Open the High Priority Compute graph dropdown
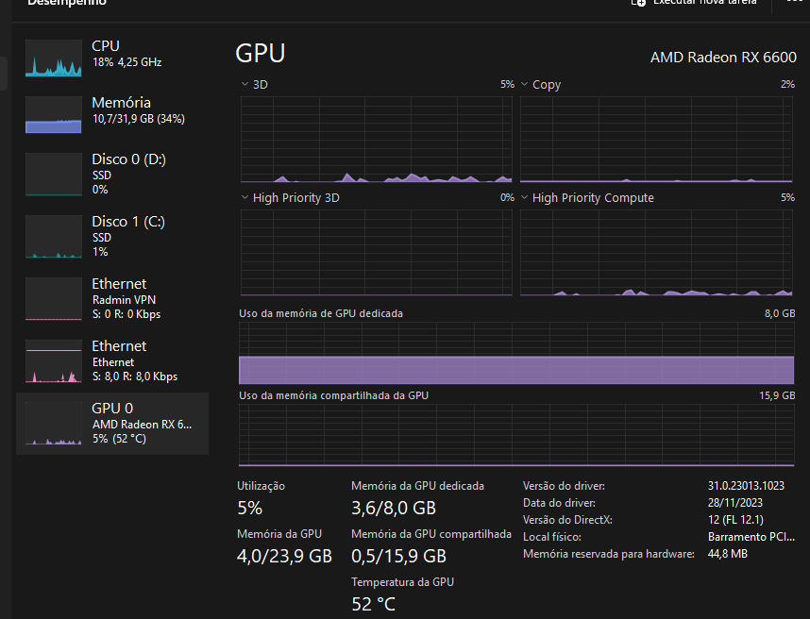Image resolution: width=810 pixels, height=619 pixels. [x=524, y=198]
